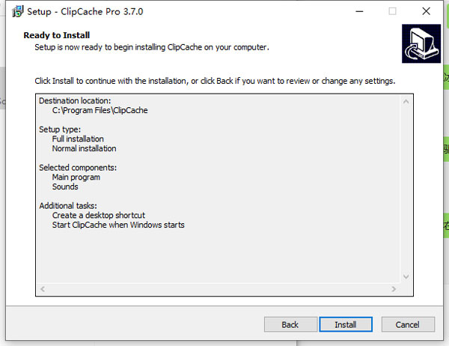Click the 'Main program' component line
Image resolution: width=449 pixels, height=346 pixels.
76,177
